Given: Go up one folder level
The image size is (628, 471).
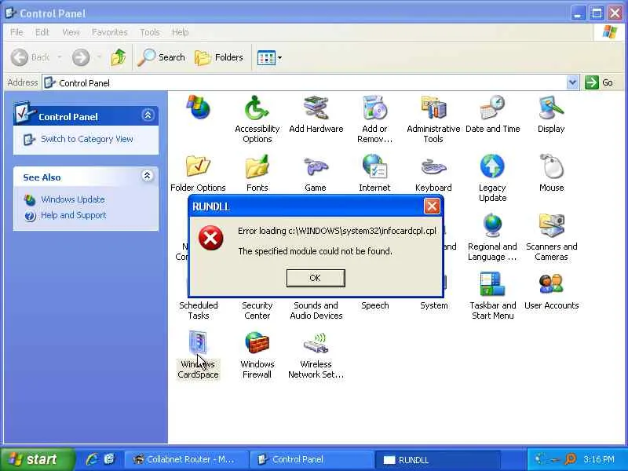Looking at the screenshot, I should click(x=119, y=57).
